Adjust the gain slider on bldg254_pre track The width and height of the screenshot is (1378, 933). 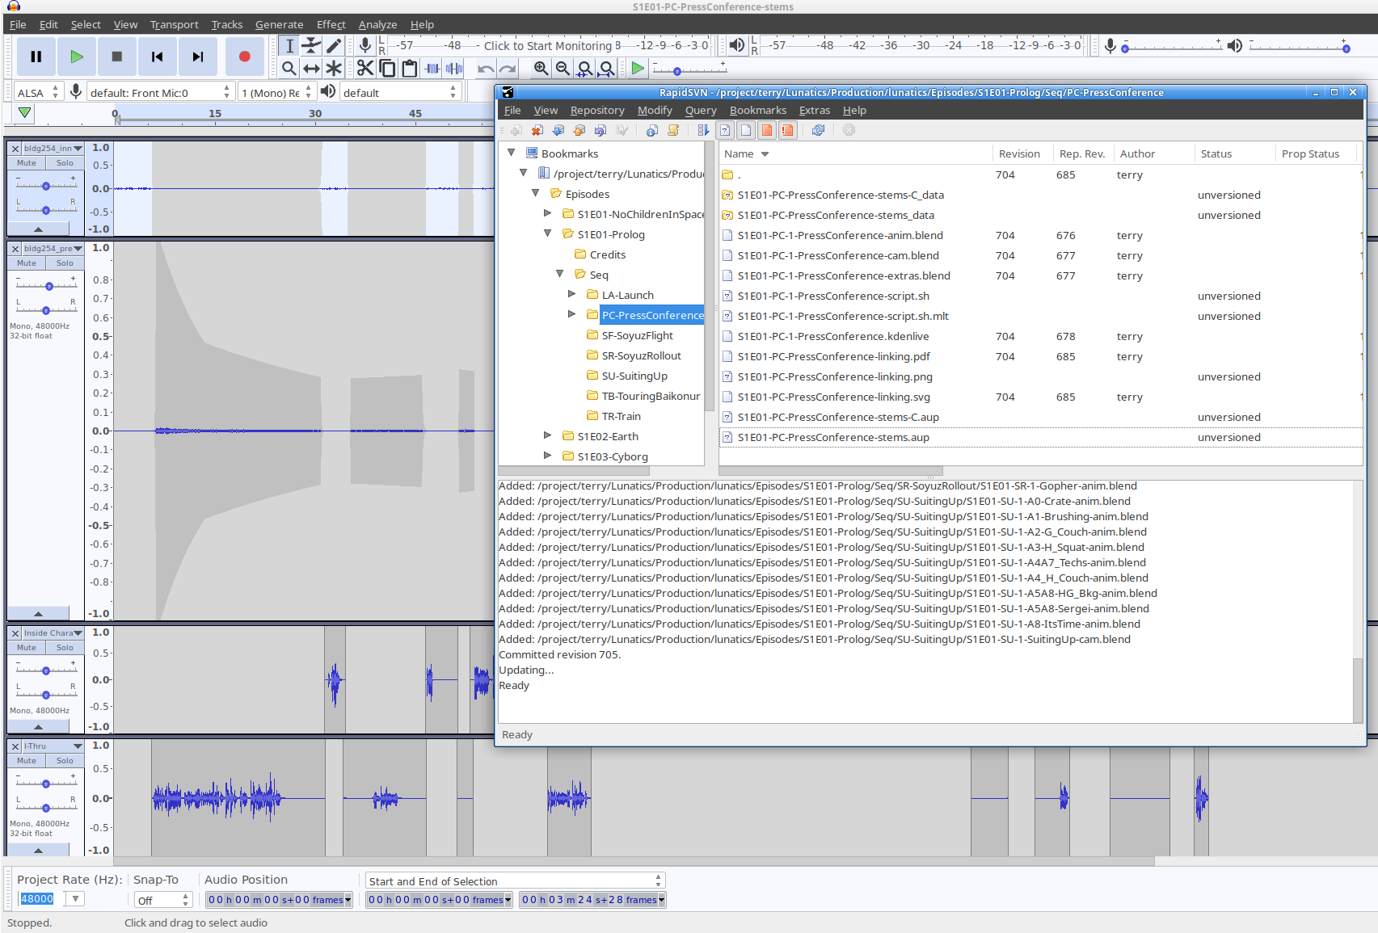48,286
